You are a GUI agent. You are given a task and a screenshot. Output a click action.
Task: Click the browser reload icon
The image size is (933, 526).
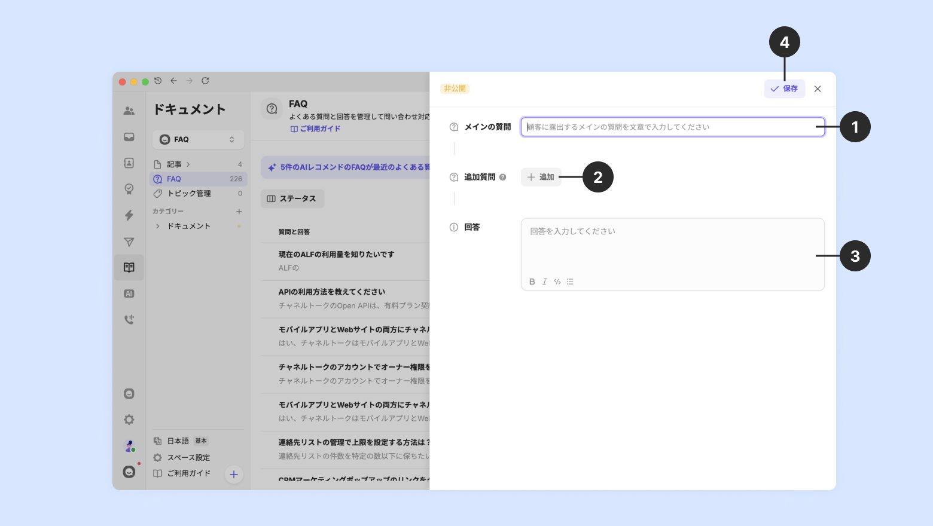205,81
